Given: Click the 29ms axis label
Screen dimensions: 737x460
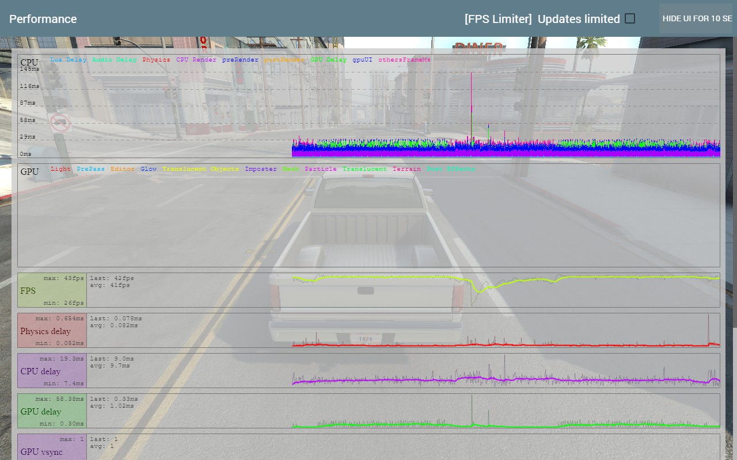Looking at the screenshot, I should click(x=28, y=137).
